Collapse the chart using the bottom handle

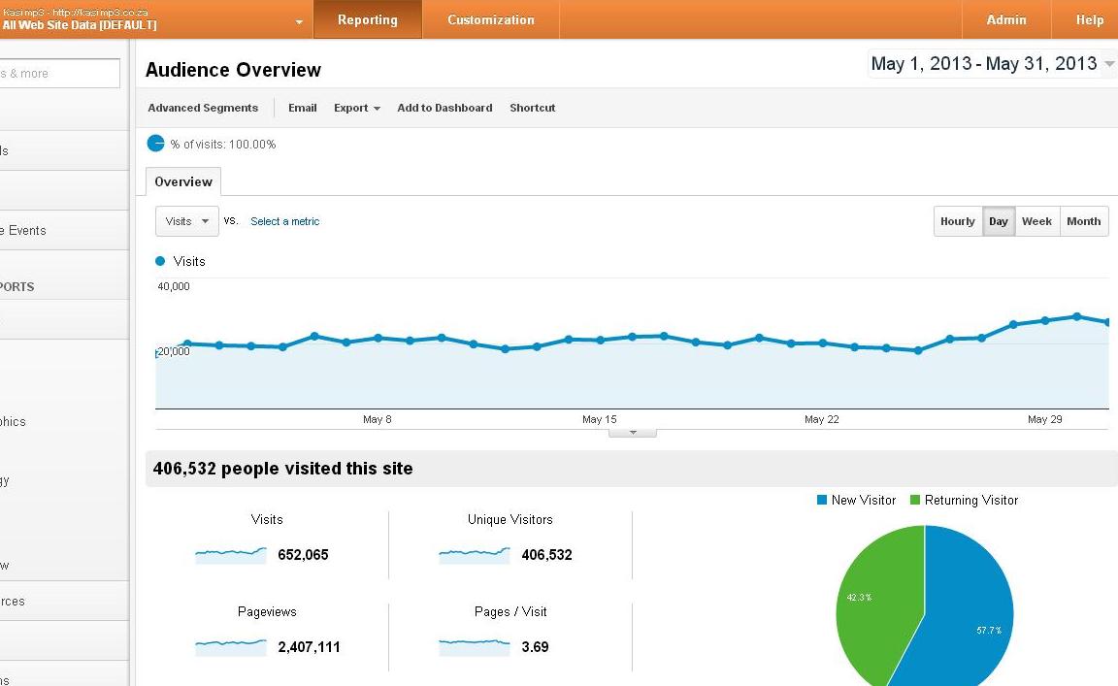pyautogui.click(x=633, y=432)
